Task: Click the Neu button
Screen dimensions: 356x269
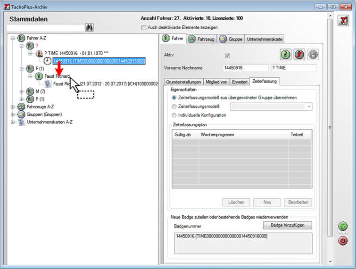Action: [267, 202]
